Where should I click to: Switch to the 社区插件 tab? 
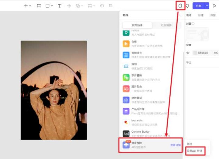click(x=166, y=25)
